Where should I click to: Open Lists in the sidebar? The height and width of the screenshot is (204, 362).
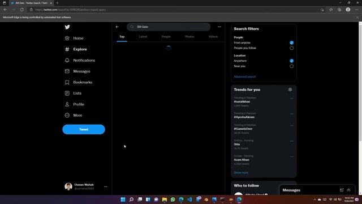pyautogui.click(x=73, y=93)
